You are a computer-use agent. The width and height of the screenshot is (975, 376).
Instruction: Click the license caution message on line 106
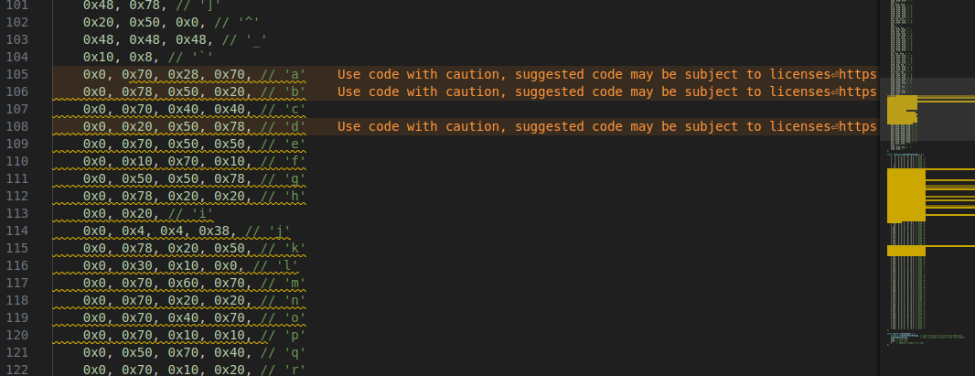tap(584, 92)
